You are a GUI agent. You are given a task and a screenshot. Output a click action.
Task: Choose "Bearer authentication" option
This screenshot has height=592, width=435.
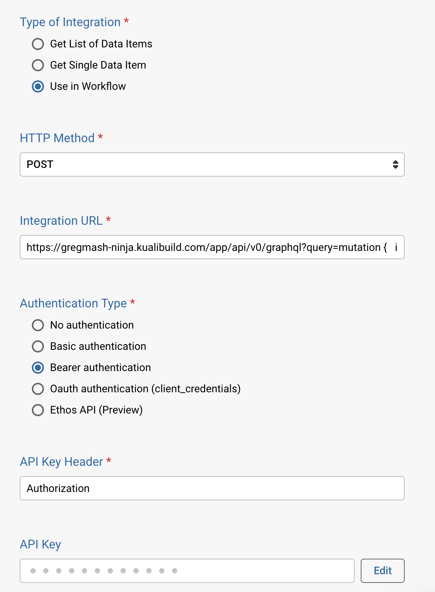(x=38, y=368)
